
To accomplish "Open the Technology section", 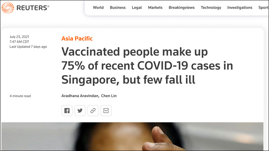I will coord(211,7).
